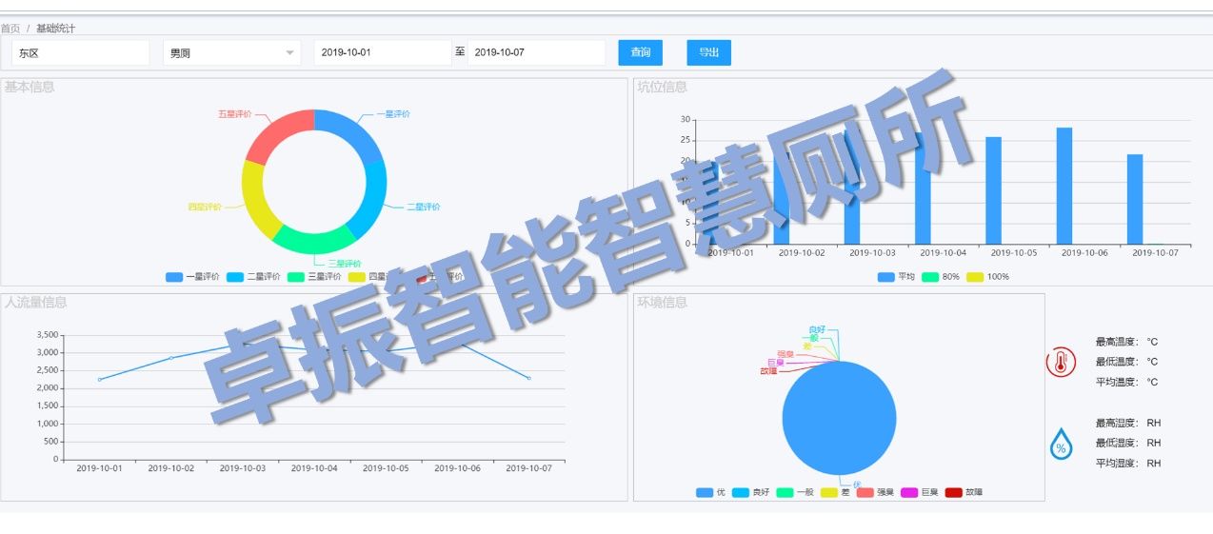This screenshot has width=1213, height=534.
Task: Click the 导出 export button
Action: click(708, 52)
